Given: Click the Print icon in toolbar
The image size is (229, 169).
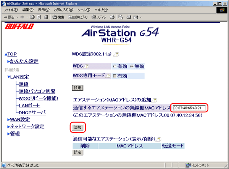Looking at the screenshot, I should (x=129, y=17).
